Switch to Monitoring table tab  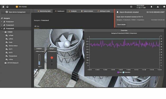click(44, 11)
